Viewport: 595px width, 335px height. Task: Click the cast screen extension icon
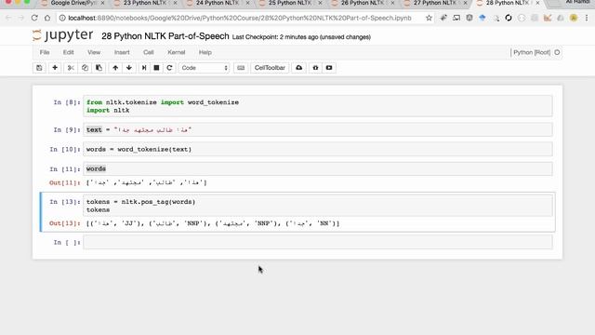pos(456,18)
